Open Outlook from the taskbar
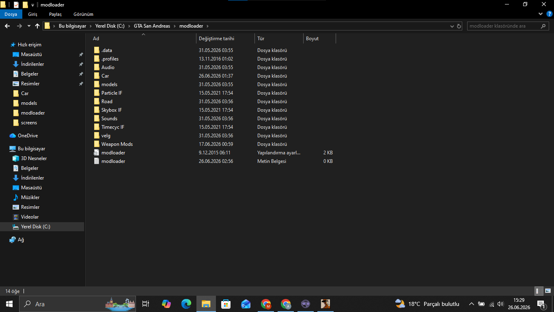 coord(246,304)
